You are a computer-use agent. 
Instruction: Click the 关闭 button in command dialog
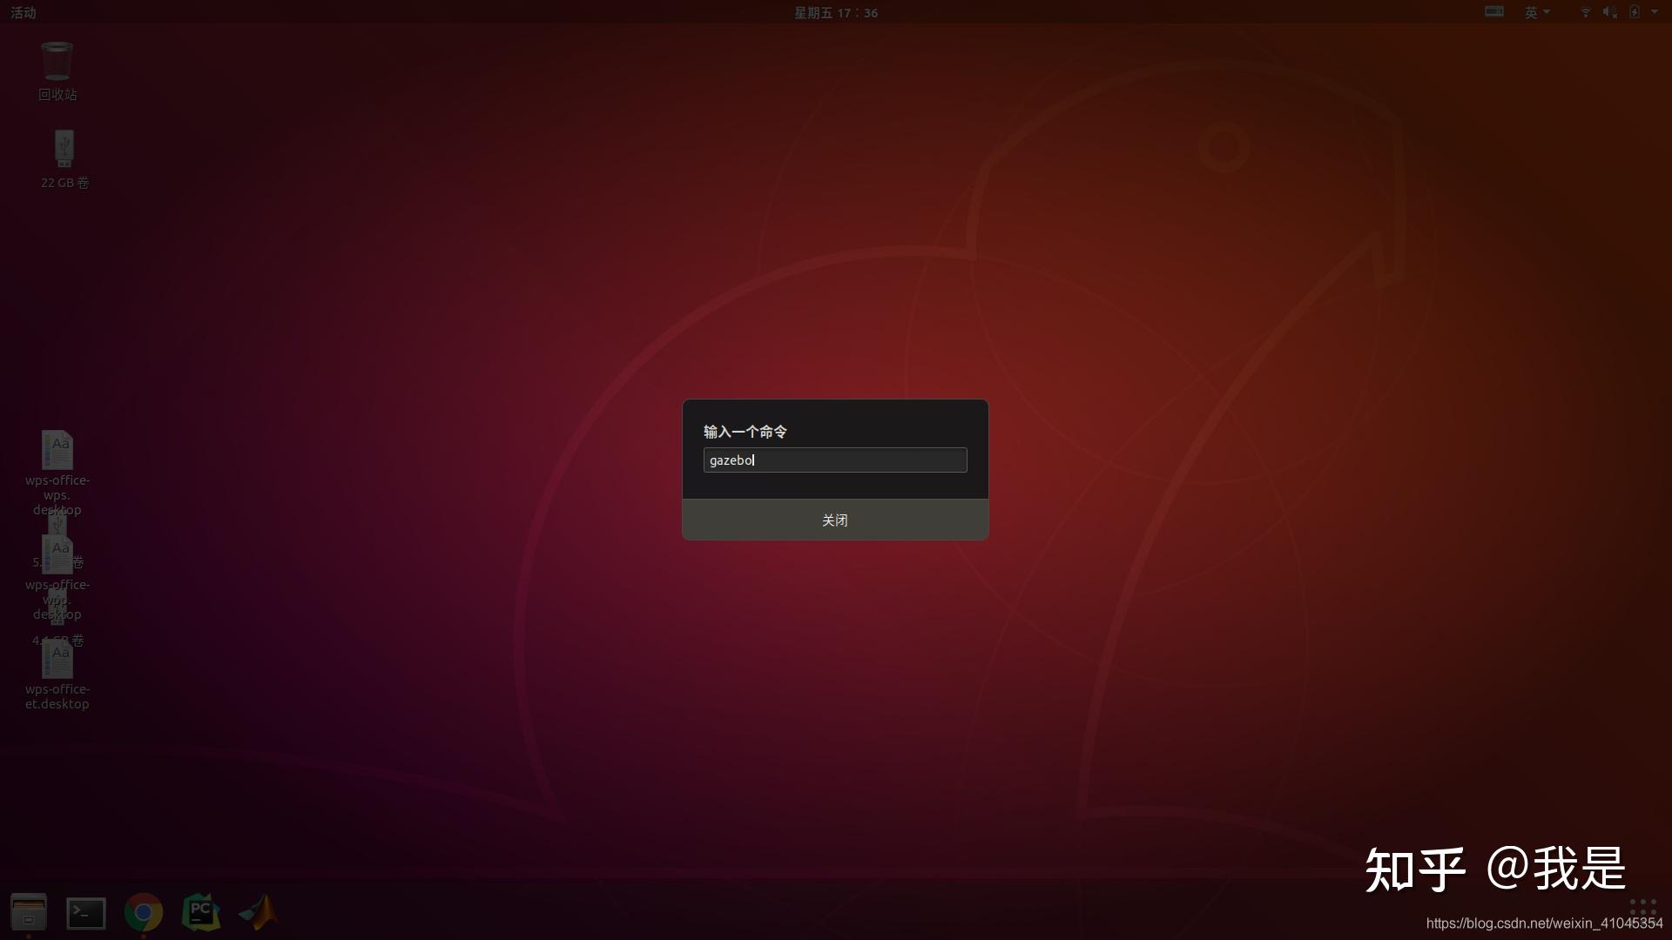[x=835, y=520]
